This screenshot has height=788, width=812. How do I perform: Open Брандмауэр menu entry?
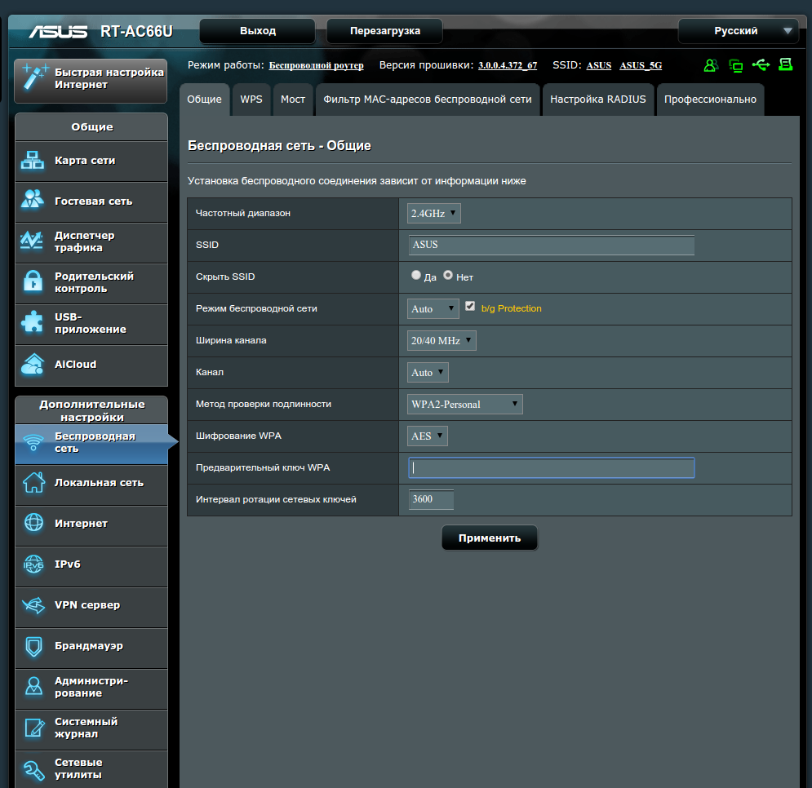tap(91, 649)
